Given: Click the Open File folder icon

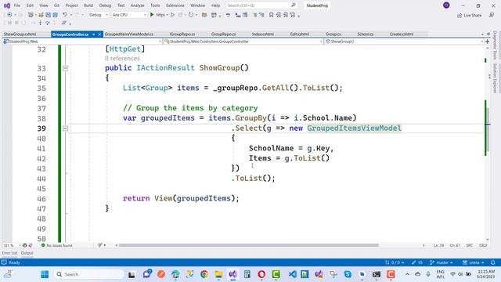Looking at the screenshot, I should pyautogui.click(x=41, y=15).
